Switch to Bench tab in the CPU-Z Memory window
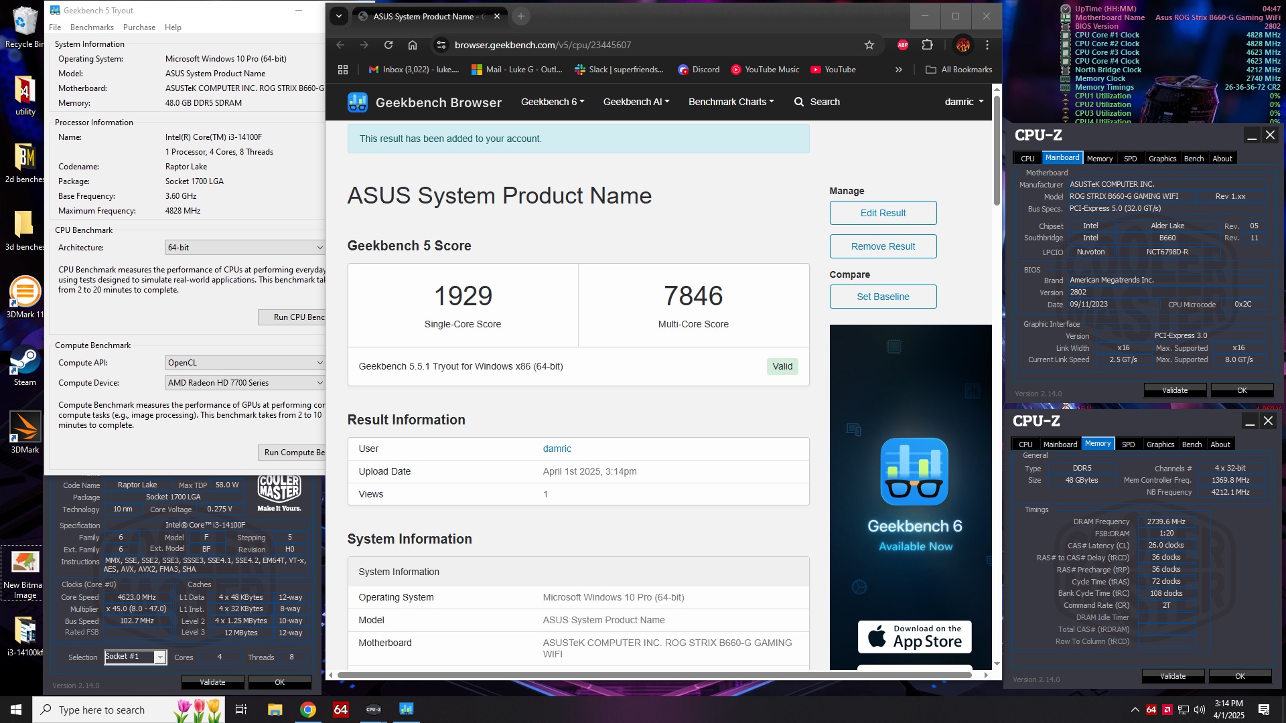The image size is (1286, 723). tap(1192, 445)
